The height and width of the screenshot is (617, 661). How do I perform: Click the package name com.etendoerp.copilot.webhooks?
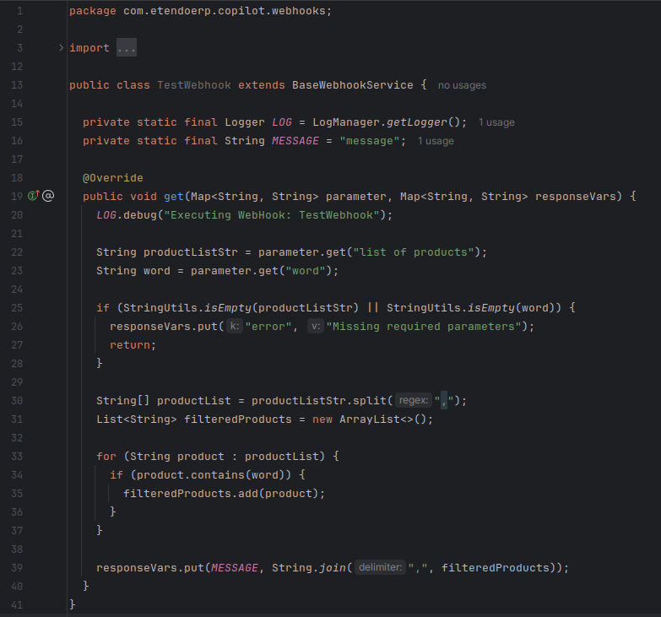225,11
